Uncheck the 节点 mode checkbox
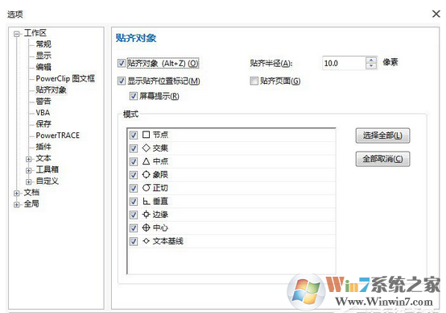The image size is (446, 313). point(133,135)
